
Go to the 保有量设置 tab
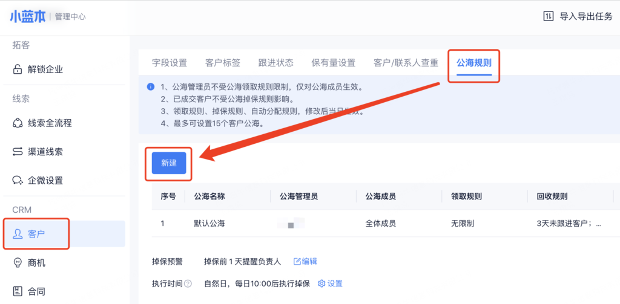pyautogui.click(x=333, y=63)
